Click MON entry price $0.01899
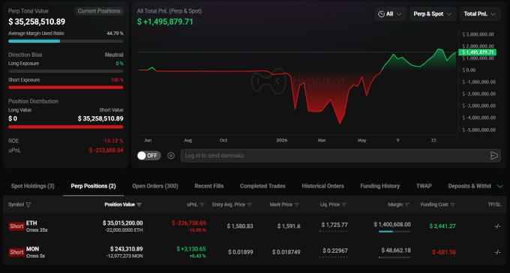The height and width of the screenshot is (273, 510). click(241, 252)
